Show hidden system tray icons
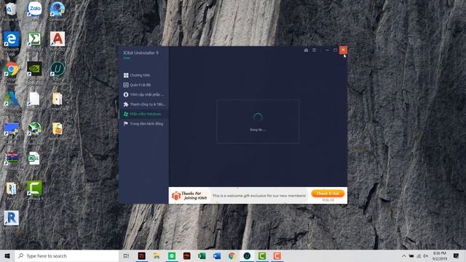 (x=404, y=255)
